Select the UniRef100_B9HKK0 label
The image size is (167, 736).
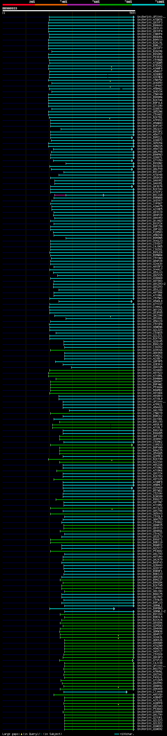tap(150, 25)
